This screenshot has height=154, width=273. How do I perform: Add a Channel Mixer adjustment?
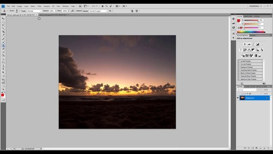[261, 50]
